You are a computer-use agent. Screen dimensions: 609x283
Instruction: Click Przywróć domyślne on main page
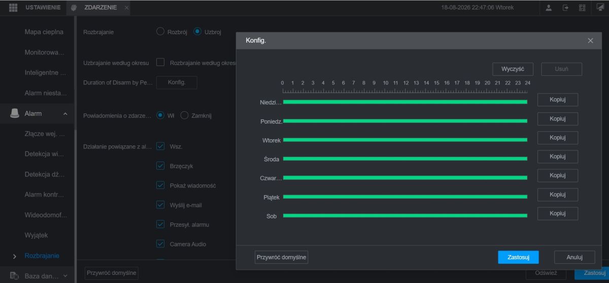[112, 273]
